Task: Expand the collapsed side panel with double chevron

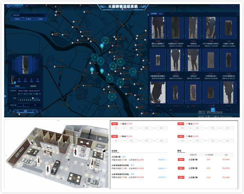Action: pyautogui.click(x=6, y=96)
